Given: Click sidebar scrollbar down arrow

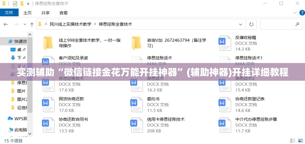Looking at the screenshot, I should pyautogui.click(x=30, y=134).
